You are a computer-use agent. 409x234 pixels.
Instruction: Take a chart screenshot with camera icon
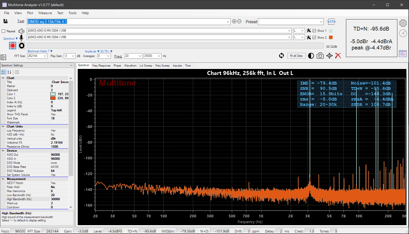click(x=320, y=56)
